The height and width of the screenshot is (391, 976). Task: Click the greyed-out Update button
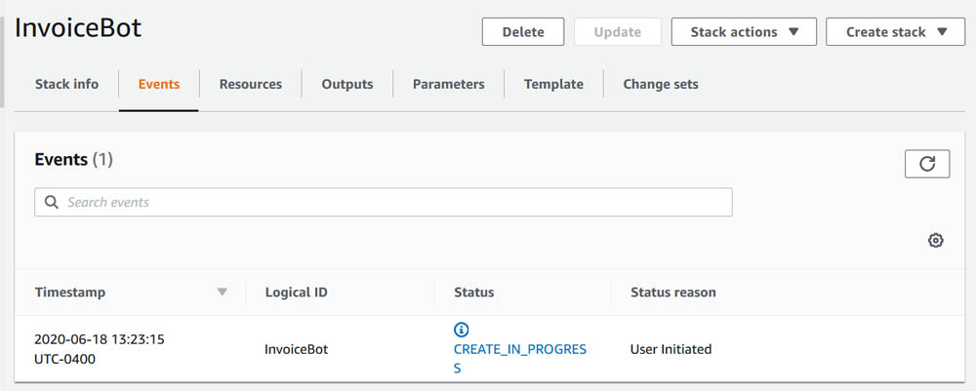click(x=618, y=32)
